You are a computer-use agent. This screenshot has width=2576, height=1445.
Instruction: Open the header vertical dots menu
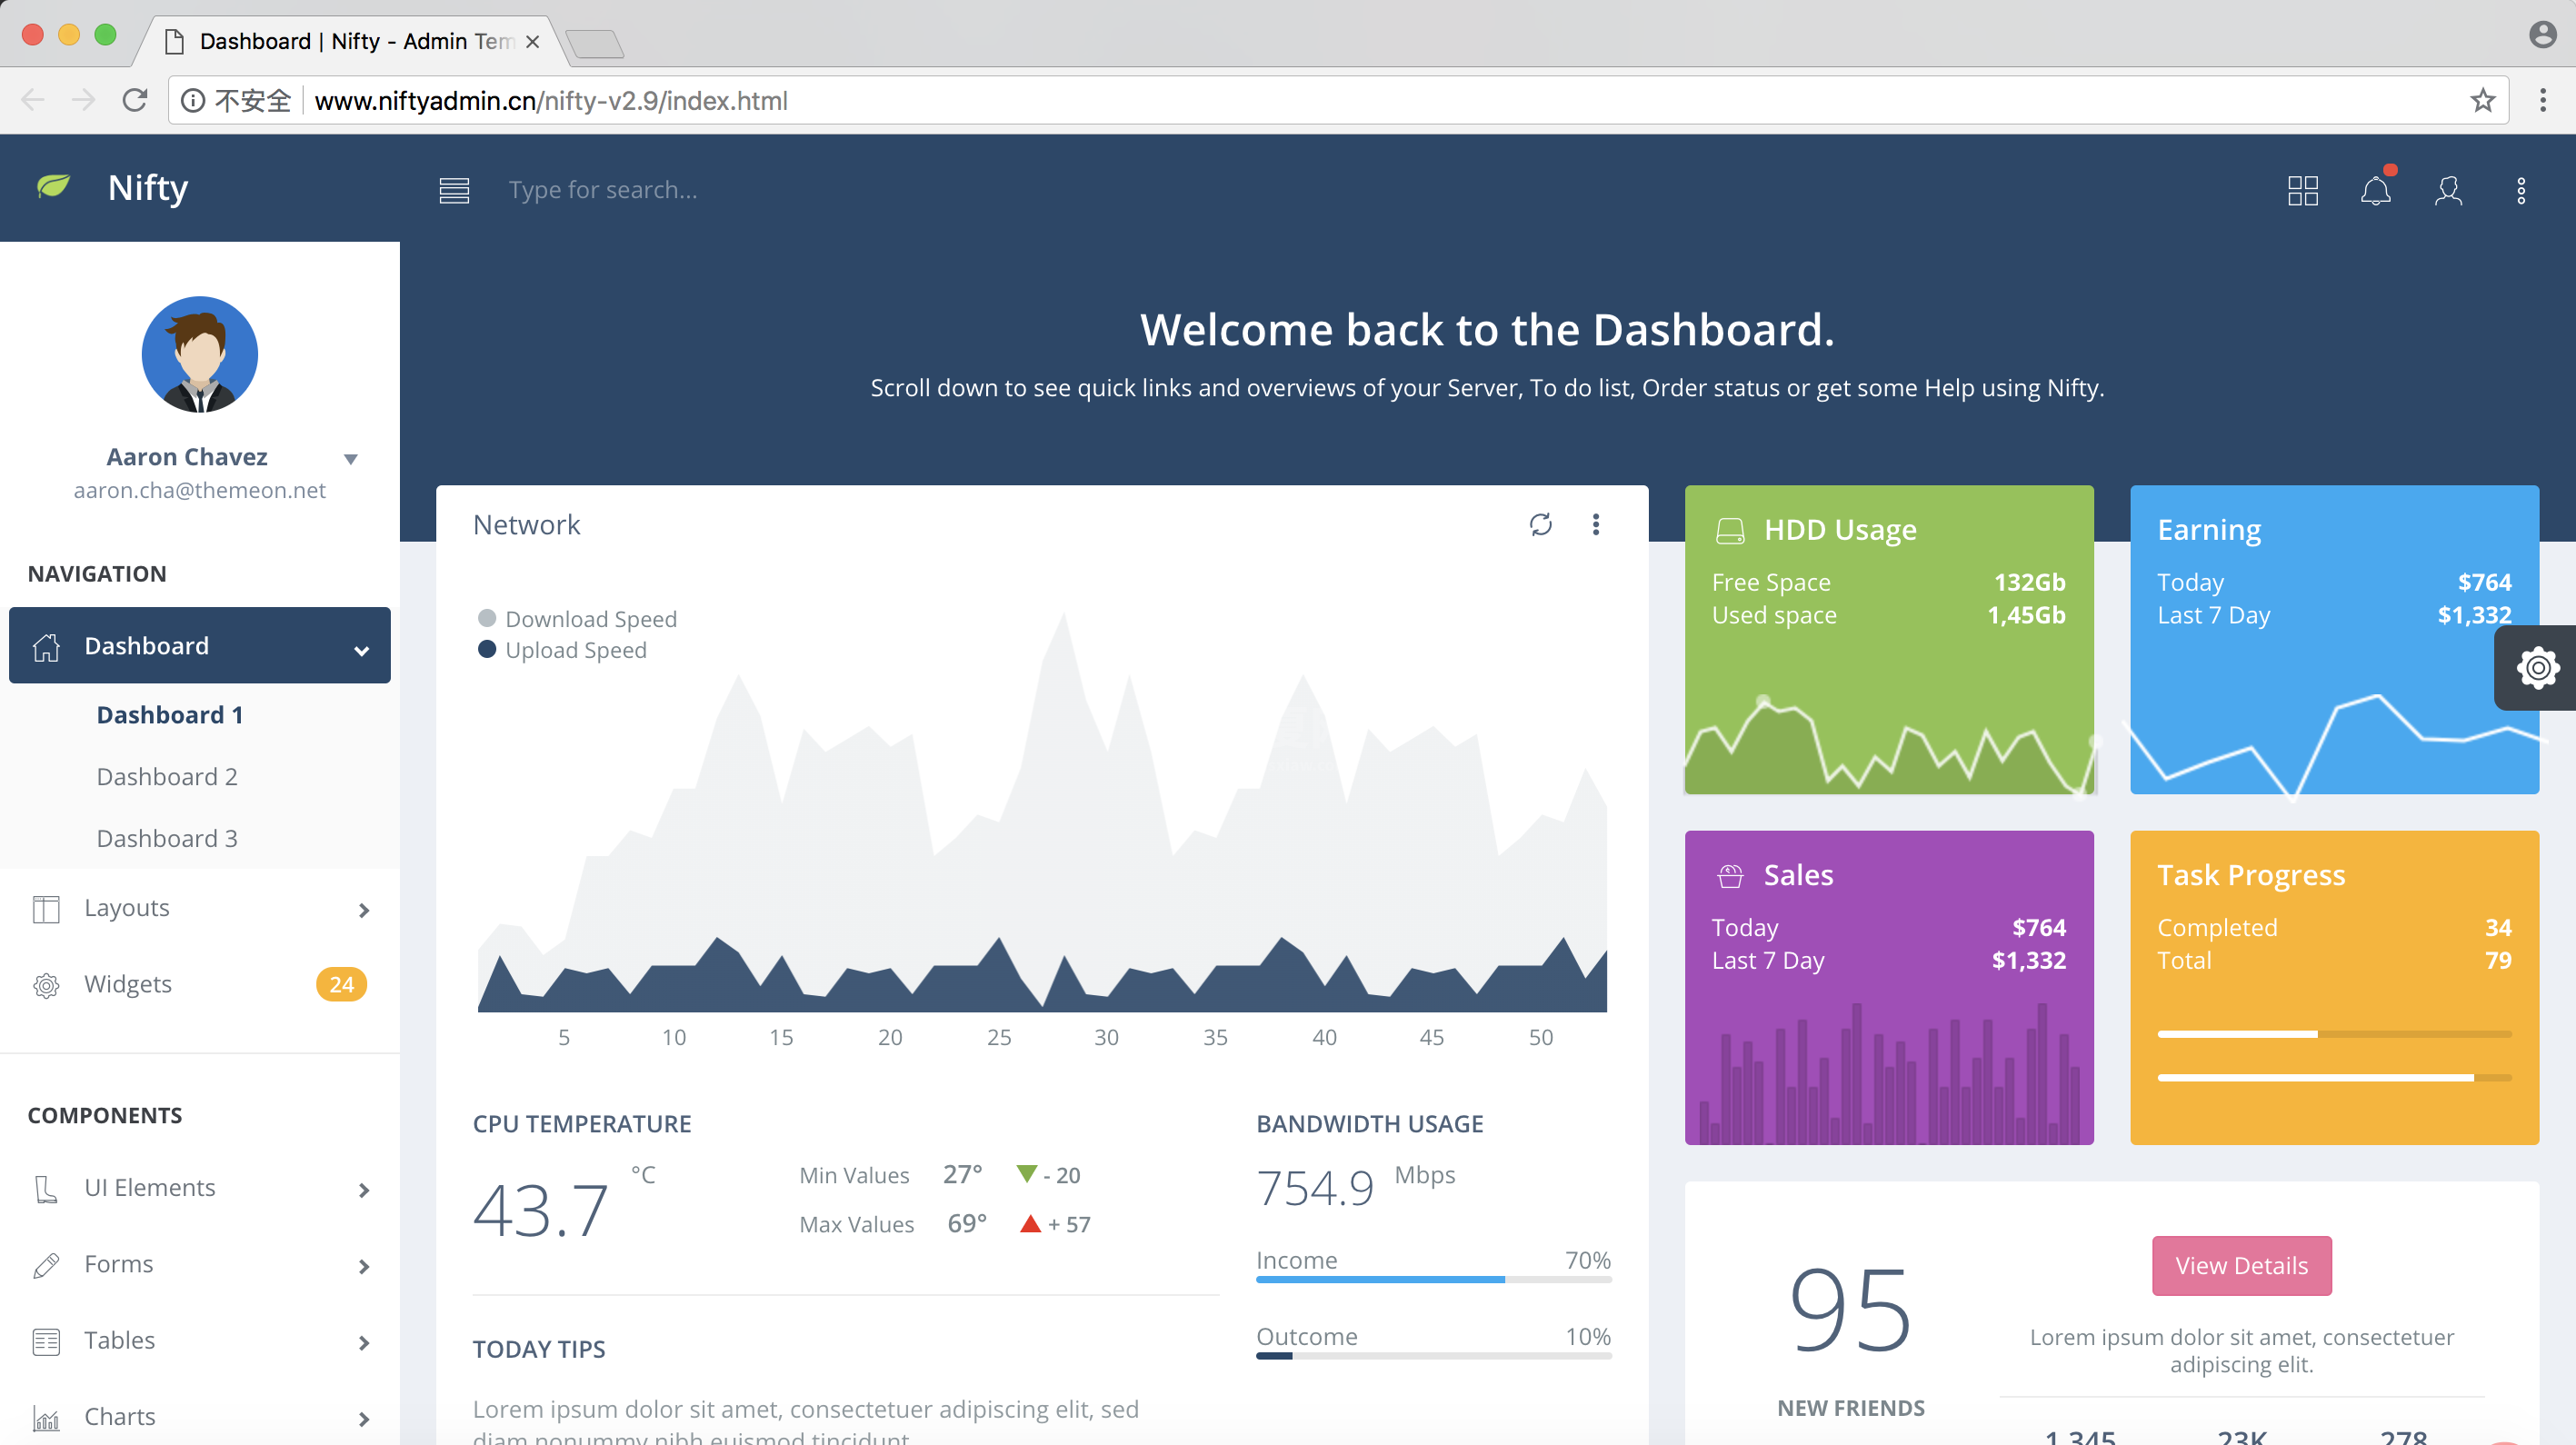pyautogui.click(x=2521, y=190)
